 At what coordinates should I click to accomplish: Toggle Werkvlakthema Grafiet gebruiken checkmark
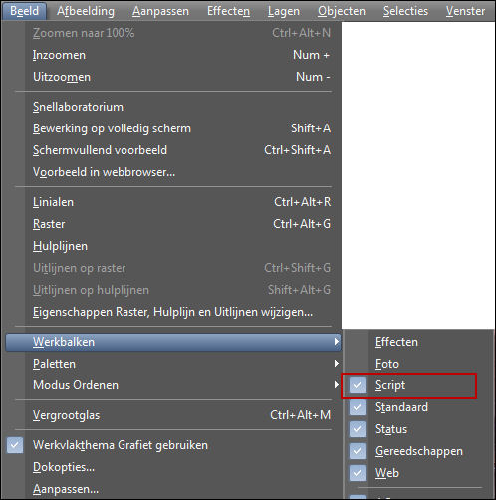pyautogui.click(x=15, y=445)
